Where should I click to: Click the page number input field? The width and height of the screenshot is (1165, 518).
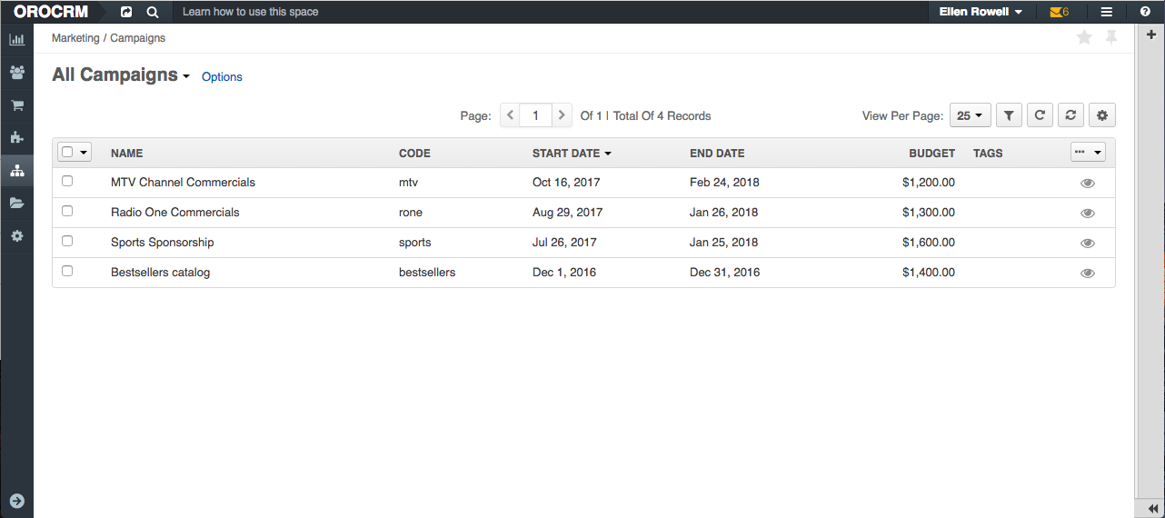(536, 115)
